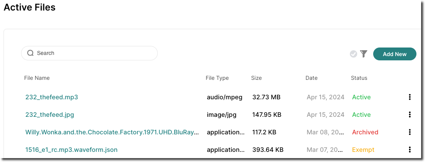This screenshot has width=425, height=162.
Task: Sort by the Date column header
Action: tap(311, 78)
